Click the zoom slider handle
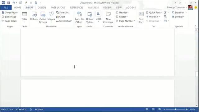199x112 pixels. pyautogui.click(x=175, y=109)
